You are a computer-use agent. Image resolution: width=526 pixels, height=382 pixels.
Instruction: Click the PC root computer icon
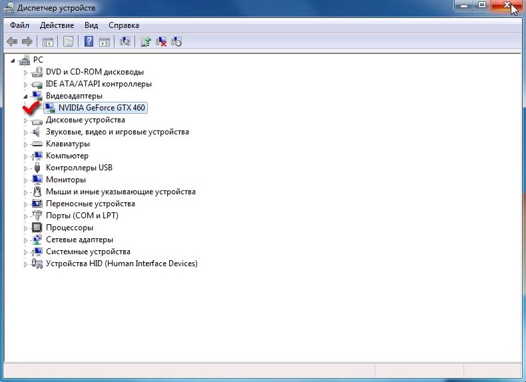pos(25,60)
